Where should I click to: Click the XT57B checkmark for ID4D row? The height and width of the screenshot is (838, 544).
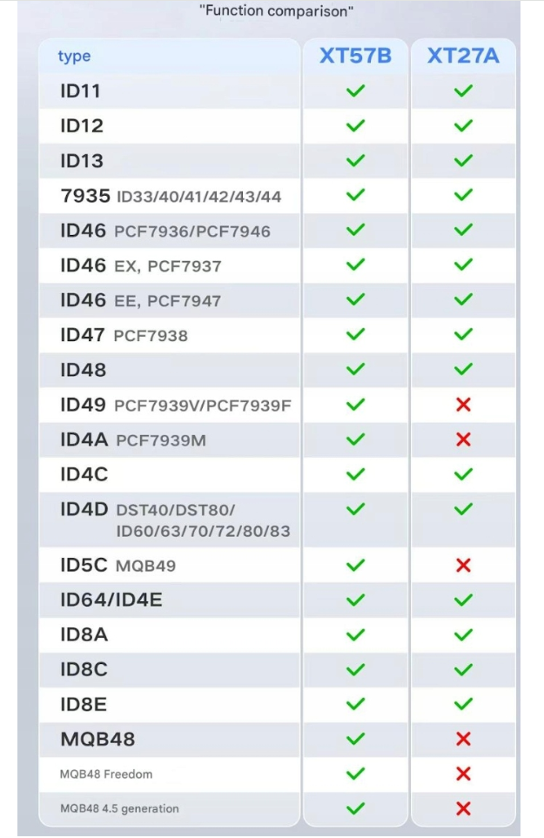point(355,509)
